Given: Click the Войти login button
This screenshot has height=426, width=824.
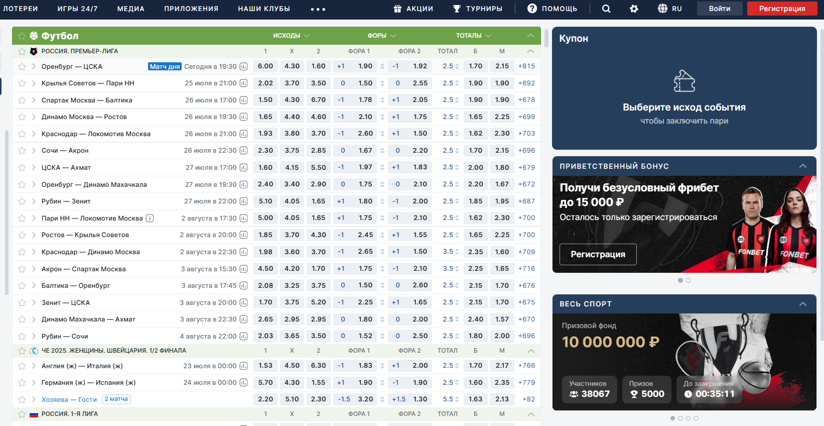Looking at the screenshot, I should pyautogui.click(x=720, y=9).
